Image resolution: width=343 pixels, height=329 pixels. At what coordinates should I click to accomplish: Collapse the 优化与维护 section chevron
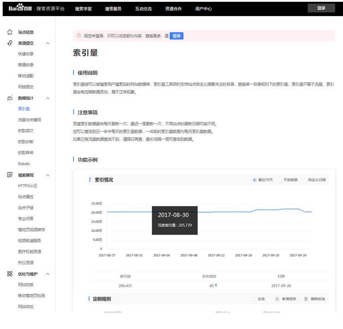click(x=48, y=274)
